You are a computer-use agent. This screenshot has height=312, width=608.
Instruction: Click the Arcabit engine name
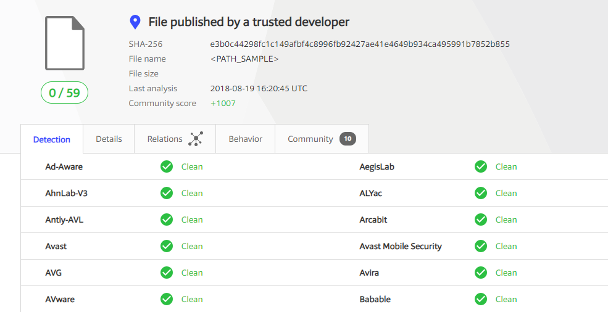[x=373, y=220]
